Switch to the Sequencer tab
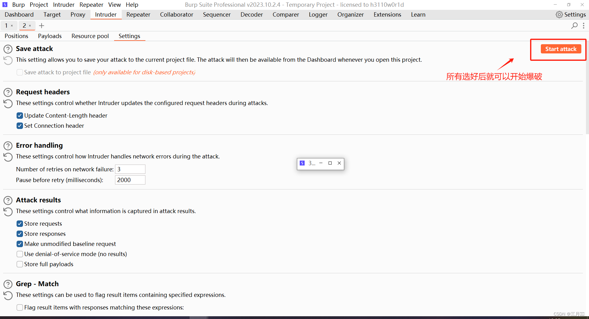The image size is (589, 319). pyautogui.click(x=217, y=14)
